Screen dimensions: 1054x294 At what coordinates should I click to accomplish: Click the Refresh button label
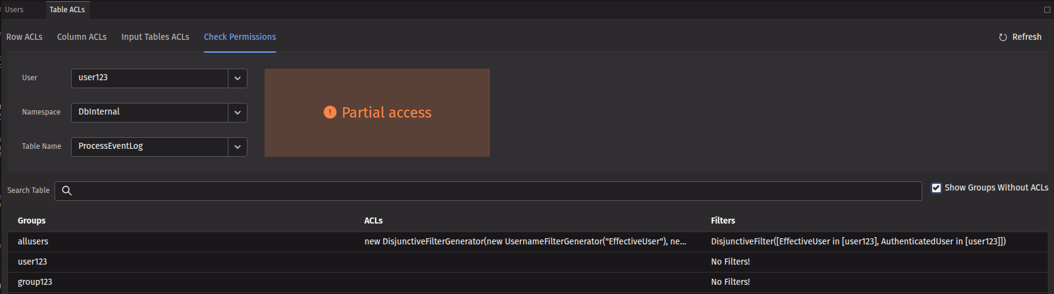(x=1026, y=37)
